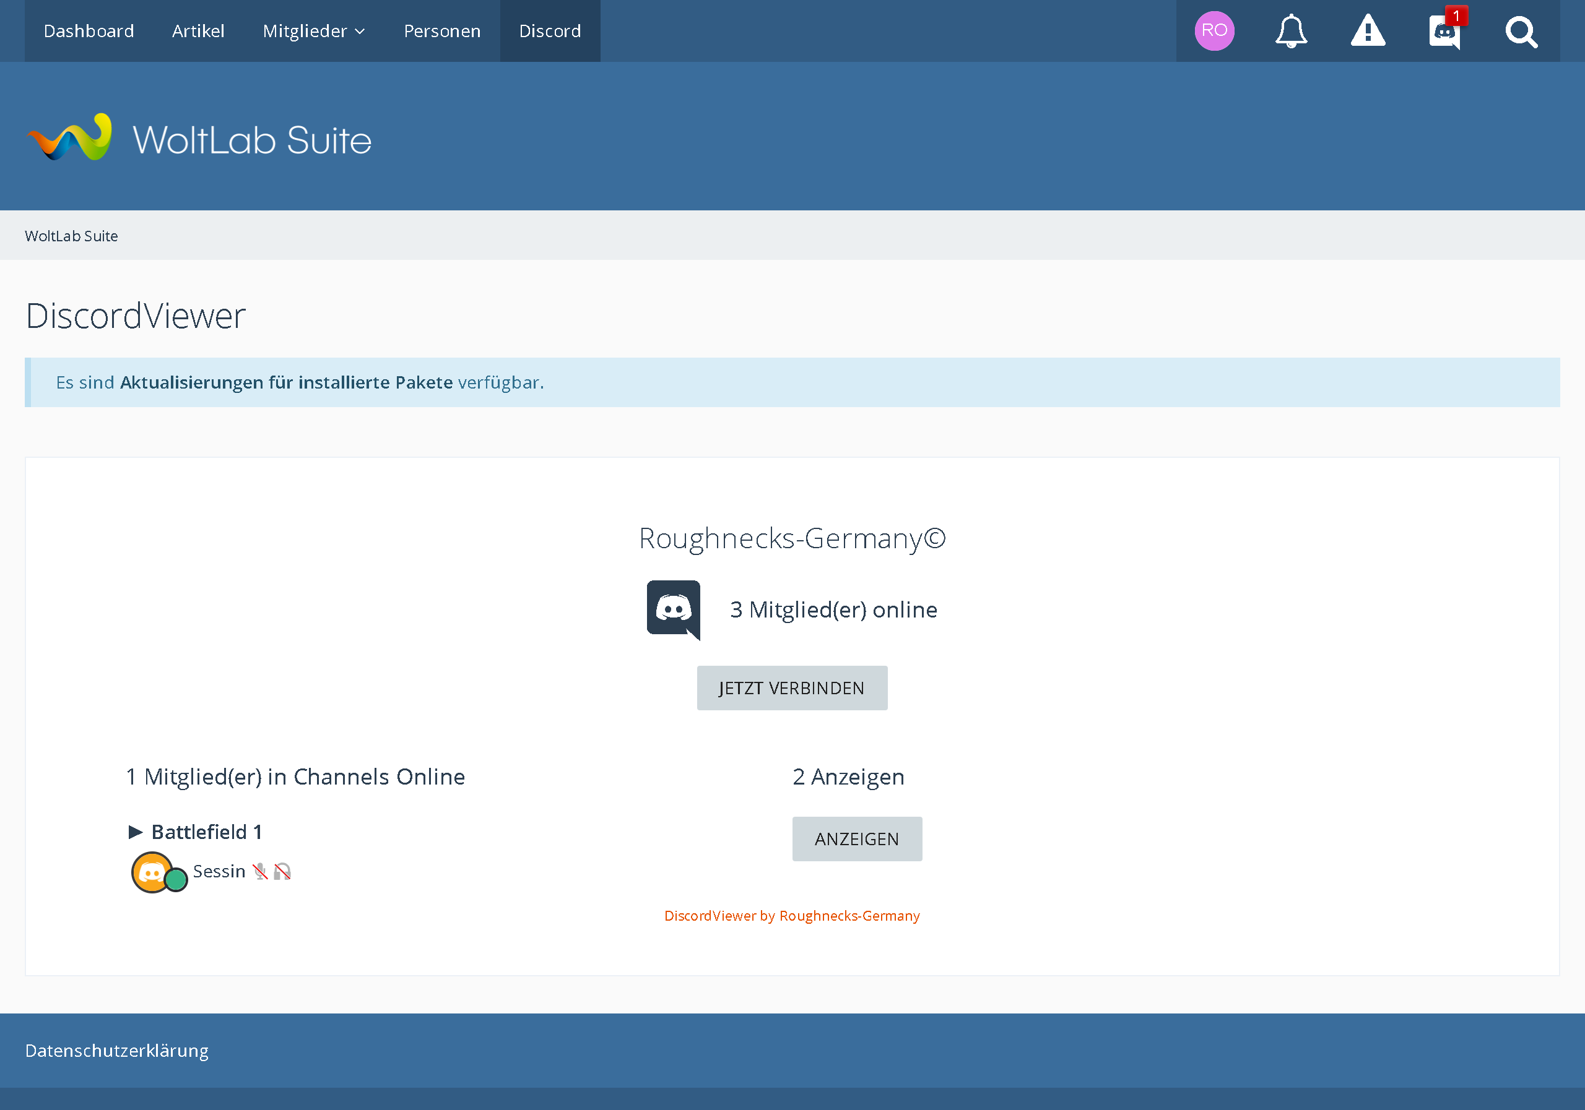Click the Anzeigen button
Image resolution: width=1585 pixels, height=1110 pixels.
tap(857, 839)
